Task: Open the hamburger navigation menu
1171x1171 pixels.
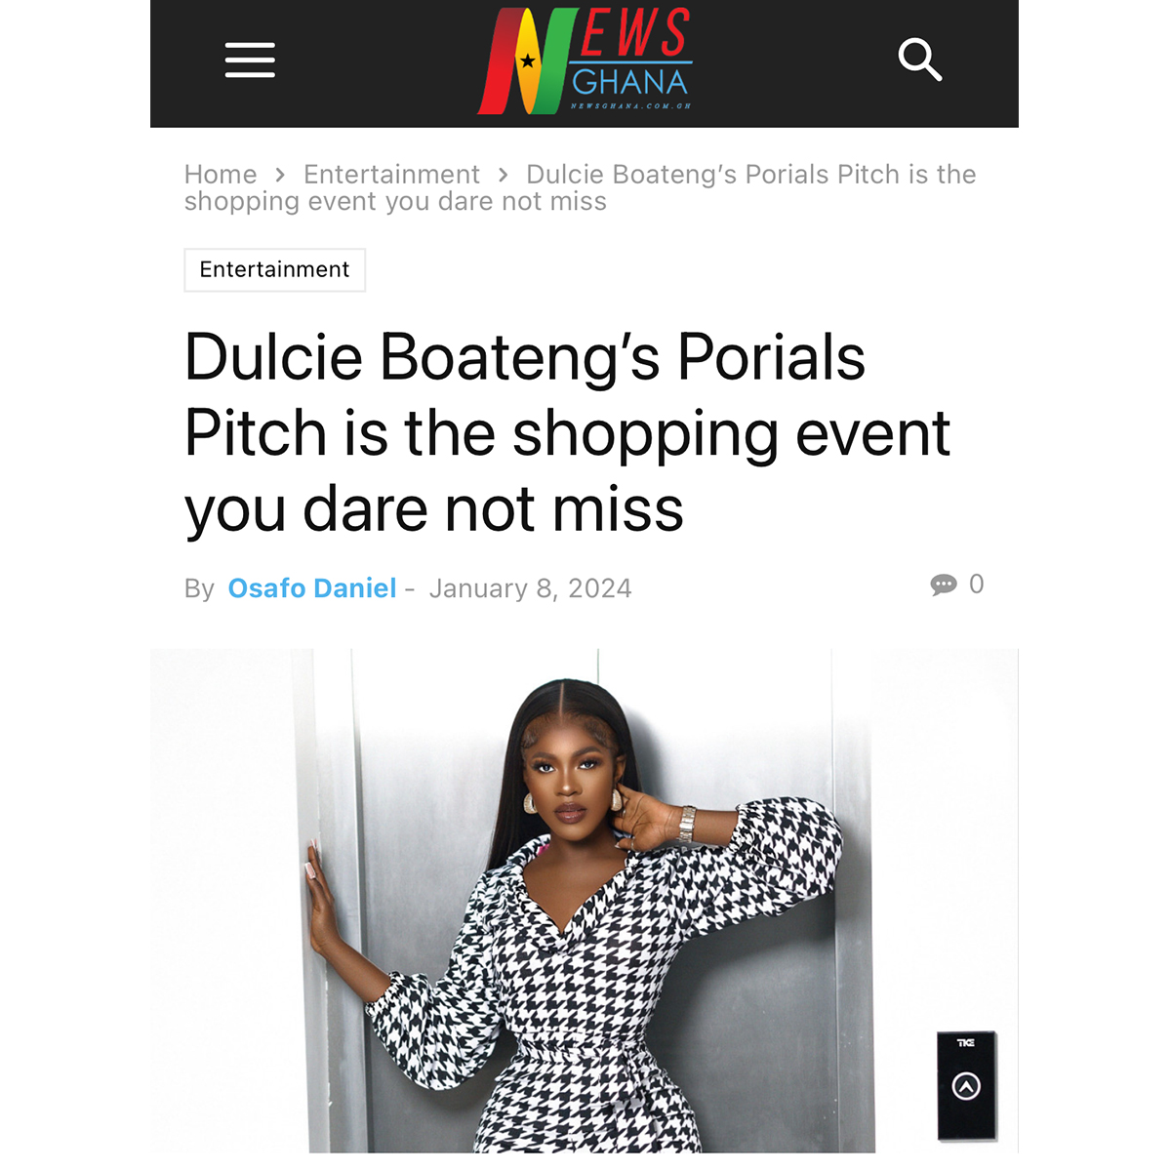Action: click(250, 60)
